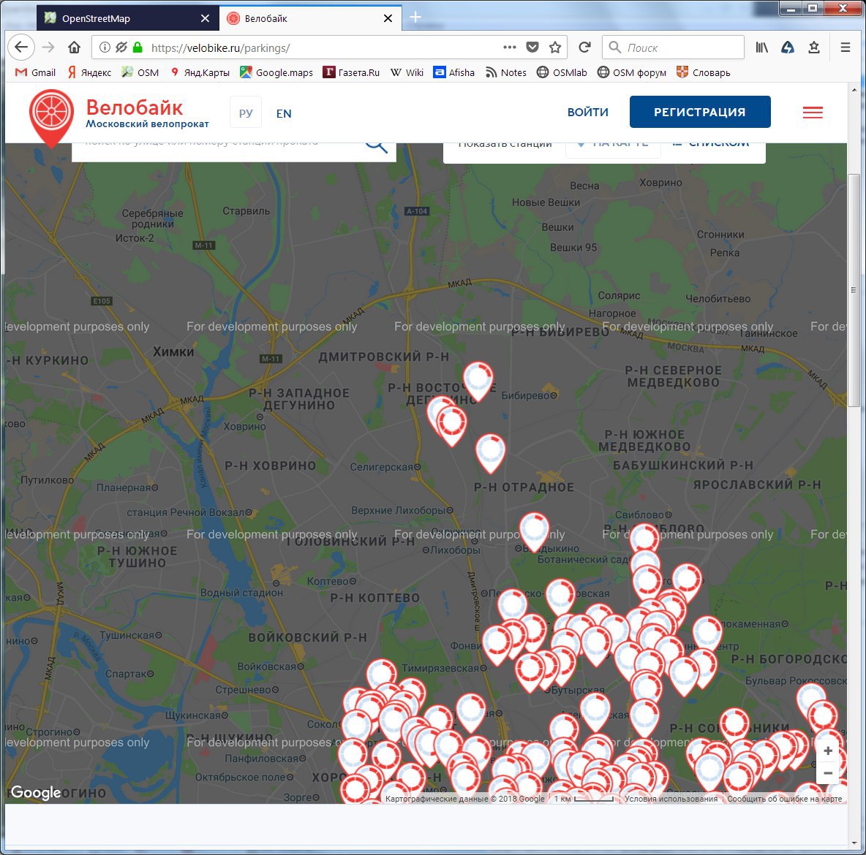Image resolution: width=866 pixels, height=855 pixels.
Task: Open Газета.Ru bookmark
Action: (x=351, y=72)
